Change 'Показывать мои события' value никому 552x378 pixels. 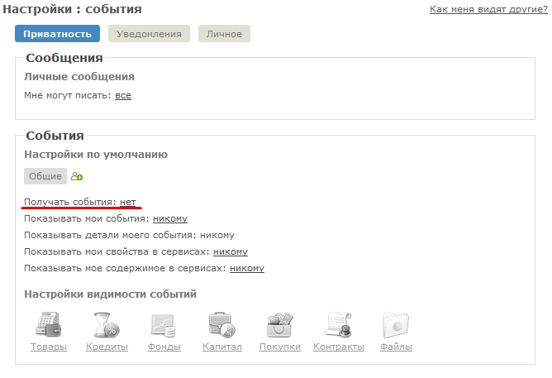(x=170, y=218)
